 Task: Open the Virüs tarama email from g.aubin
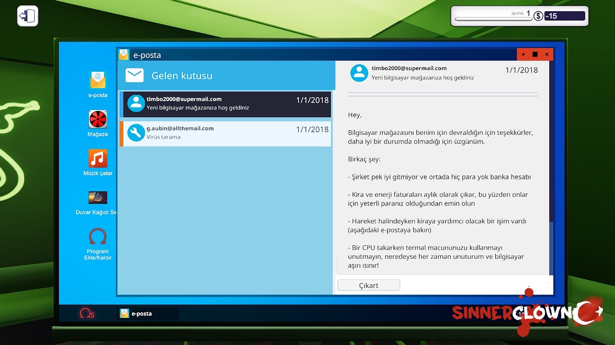[227, 133]
